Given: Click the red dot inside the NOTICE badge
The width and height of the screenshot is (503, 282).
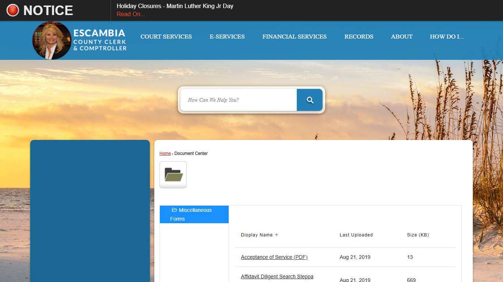Looking at the screenshot, I should click(x=12, y=10).
